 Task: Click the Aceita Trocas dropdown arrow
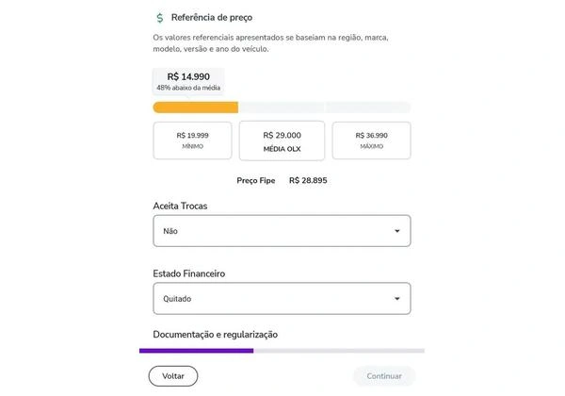pos(397,231)
